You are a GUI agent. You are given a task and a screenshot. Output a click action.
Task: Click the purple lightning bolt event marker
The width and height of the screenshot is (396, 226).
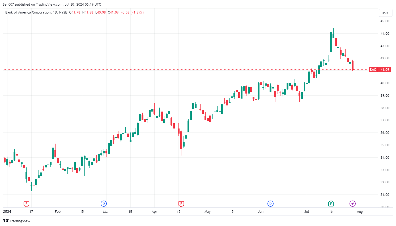coord(352,204)
